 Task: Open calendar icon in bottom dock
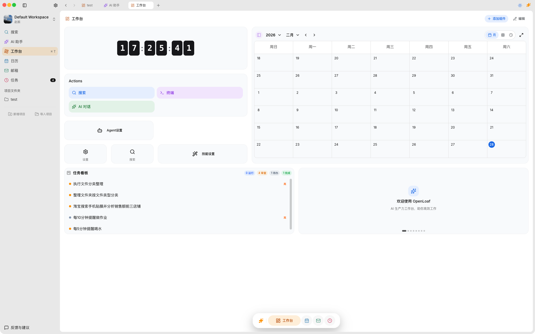coord(307,321)
